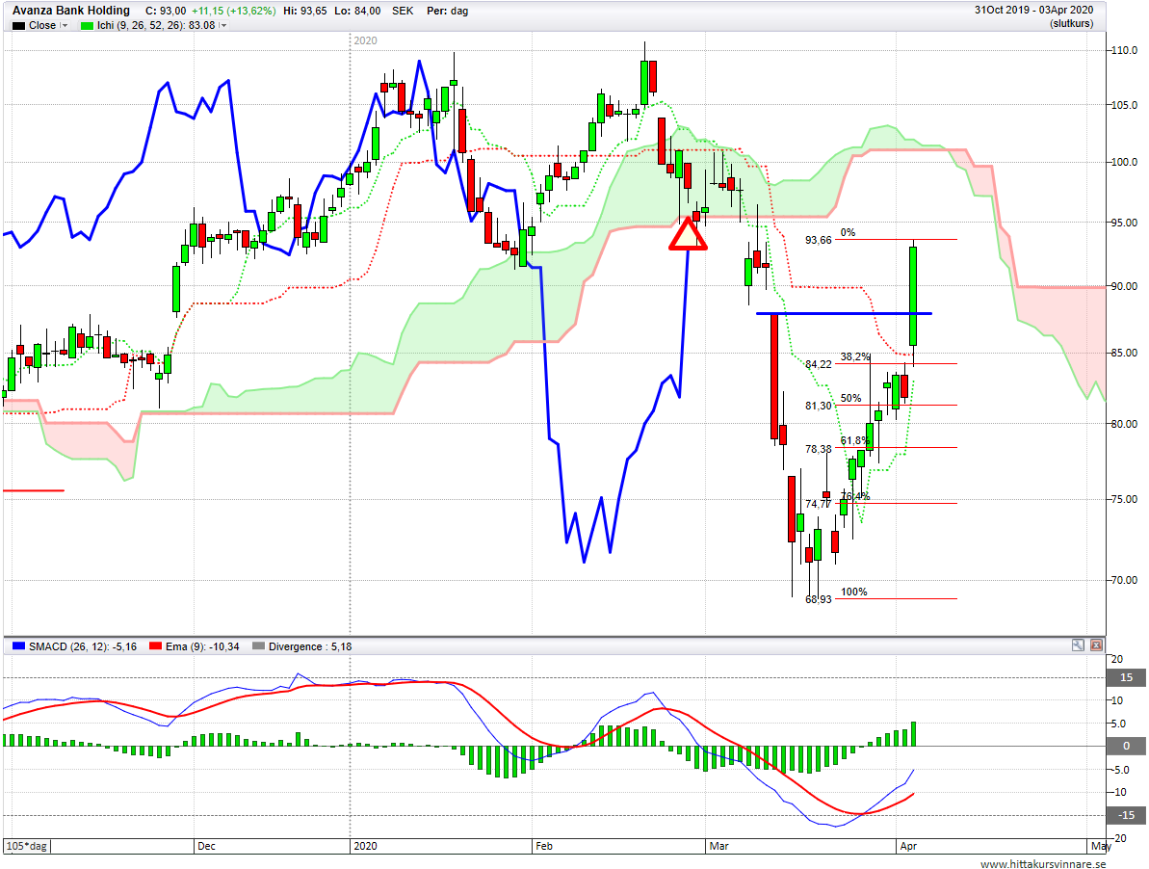The height and width of the screenshot is (869, 1149).
Task: Click the 110.0 price axis label
Action: coord(1124,50)
